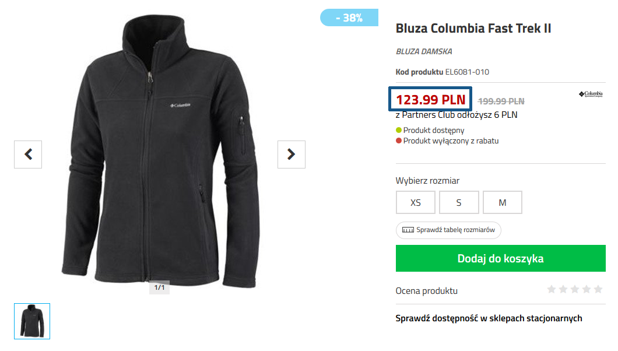Click the third rating star
The image size is (618, 351).
point(575,289)
